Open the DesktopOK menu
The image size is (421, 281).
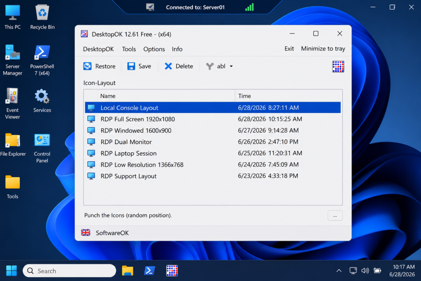point(98,49)
